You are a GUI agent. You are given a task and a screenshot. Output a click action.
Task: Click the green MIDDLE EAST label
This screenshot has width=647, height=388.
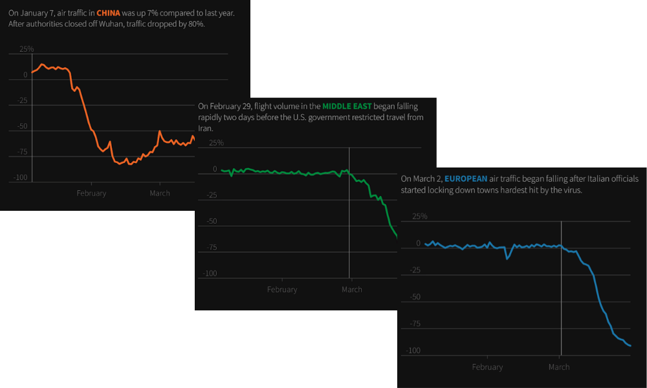351,106
